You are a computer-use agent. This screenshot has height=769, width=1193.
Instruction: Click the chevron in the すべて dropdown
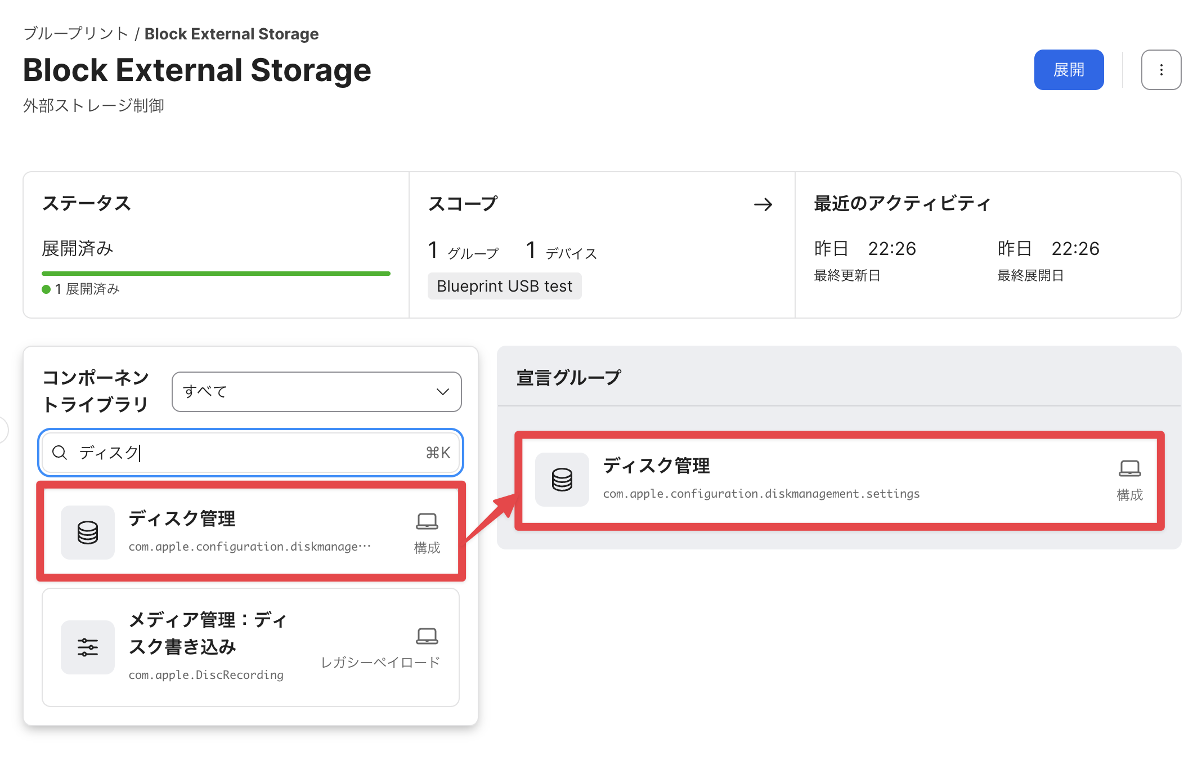coord(443,391)
